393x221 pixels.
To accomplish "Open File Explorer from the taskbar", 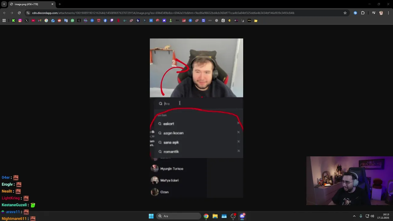I will coord(215,216).
